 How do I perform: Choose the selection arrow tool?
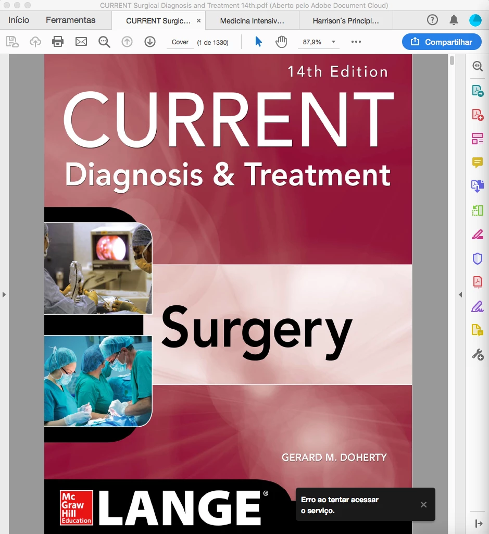(258, 42)
